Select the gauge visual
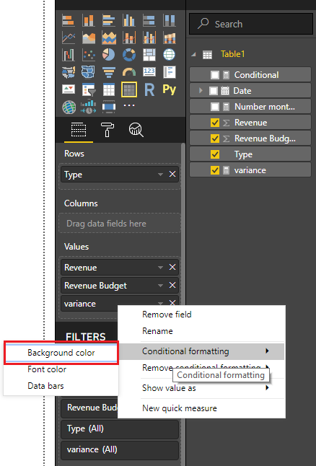This screenshot has width=316, height=466. pos(129,72)
